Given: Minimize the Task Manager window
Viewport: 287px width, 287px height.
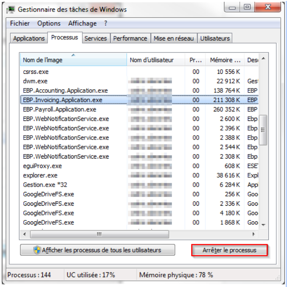Looking at the screenshot, I should [x=232, y=8].
